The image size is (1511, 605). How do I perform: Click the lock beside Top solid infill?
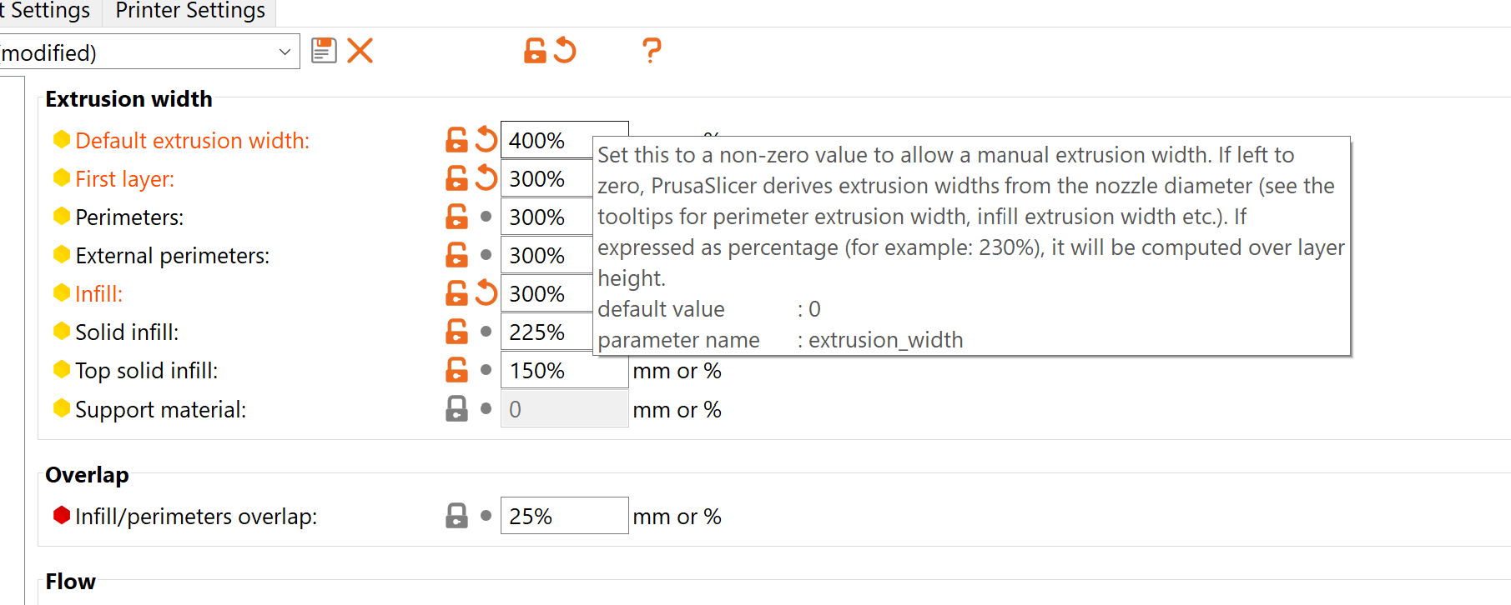(x=456, y=369)
